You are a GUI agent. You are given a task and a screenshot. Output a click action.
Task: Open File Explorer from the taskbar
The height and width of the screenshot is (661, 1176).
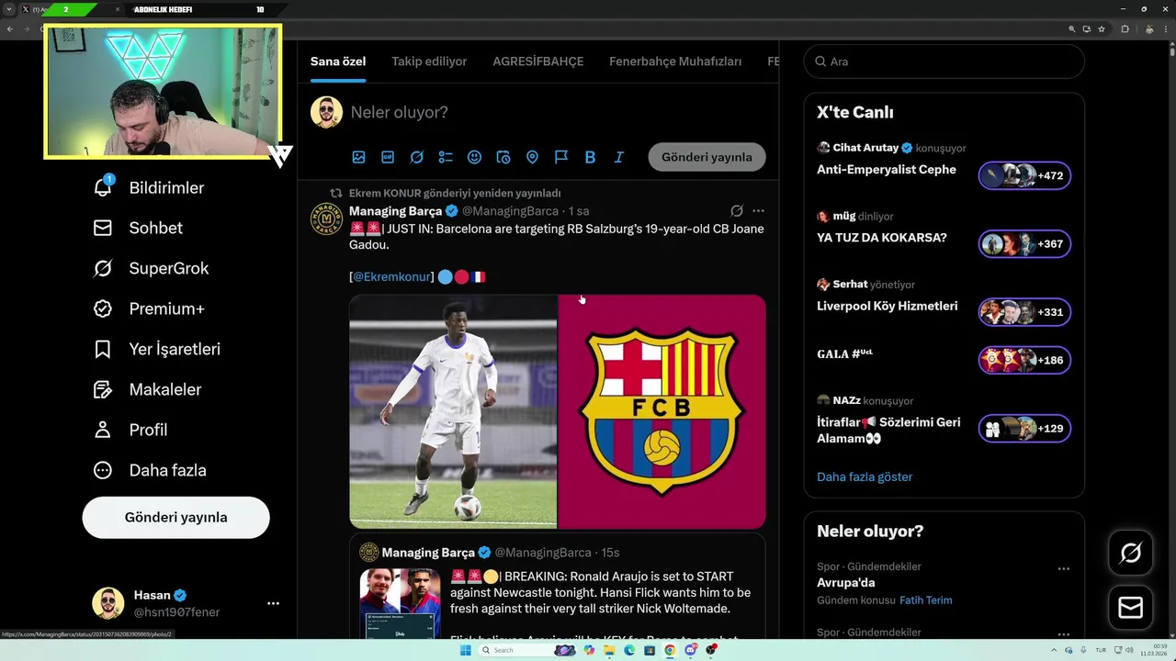point(609,650)
